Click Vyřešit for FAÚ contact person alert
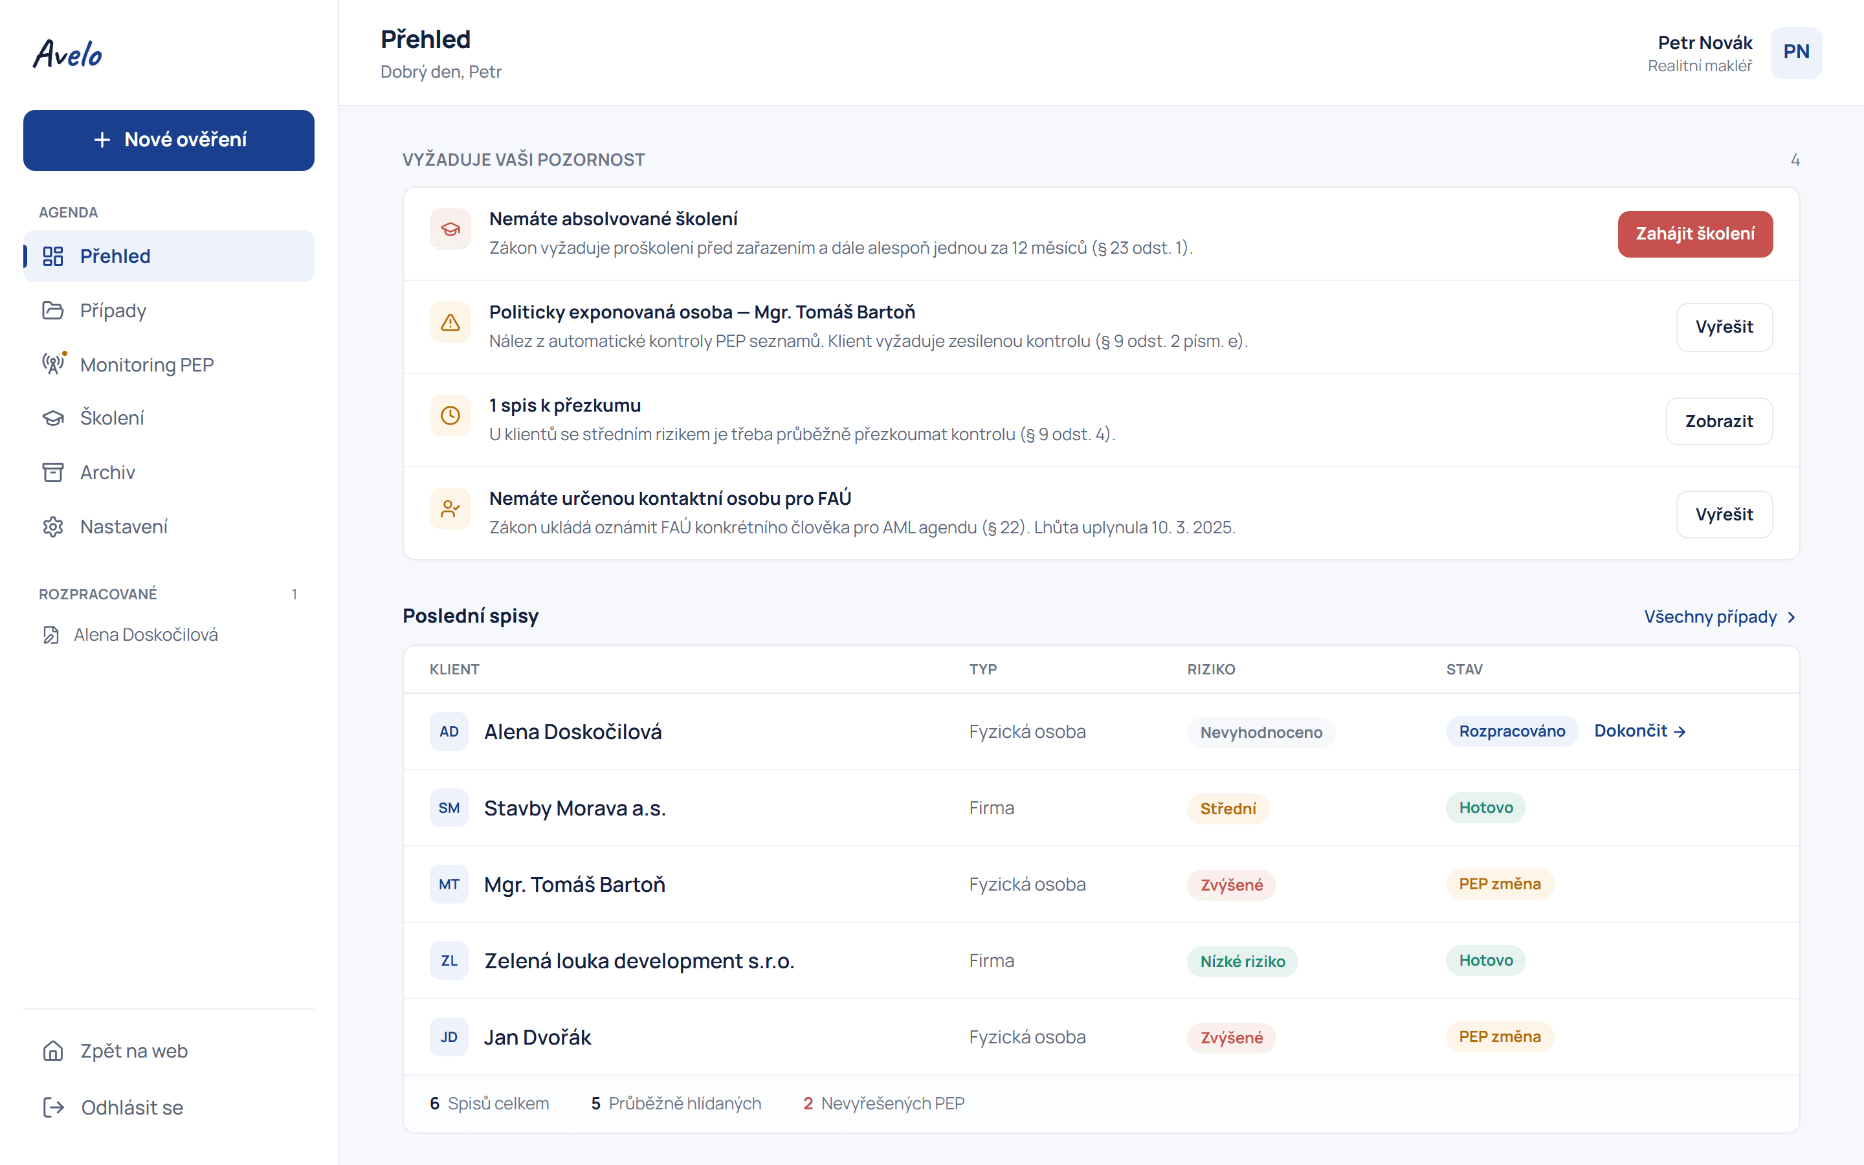1864x1165 pixels. tap(1724, 515)
